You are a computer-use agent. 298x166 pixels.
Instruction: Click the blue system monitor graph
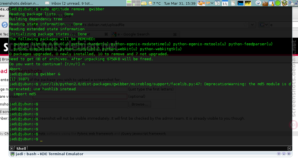coord(240,3)
